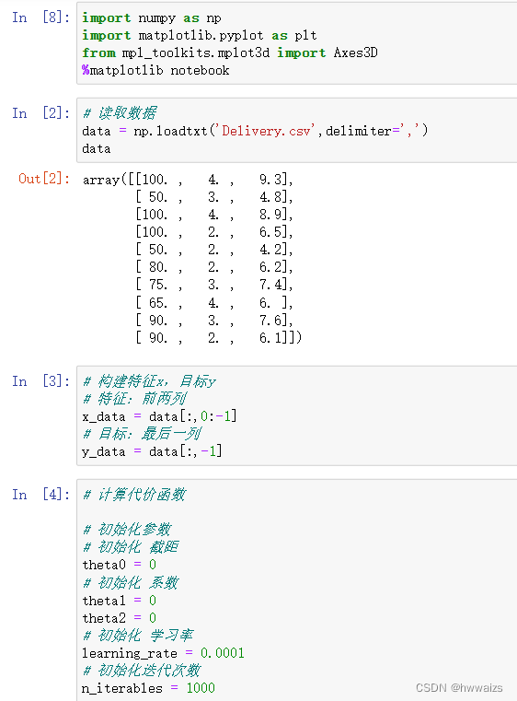Click the '# 构建特征x, 目标y' comment
Screen dimensions: 517x701
149,381
